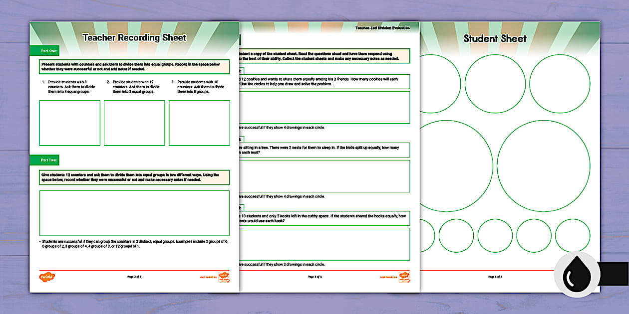Click the notes box under question 3
Screen dimensions: 629x314
(199, 123)
